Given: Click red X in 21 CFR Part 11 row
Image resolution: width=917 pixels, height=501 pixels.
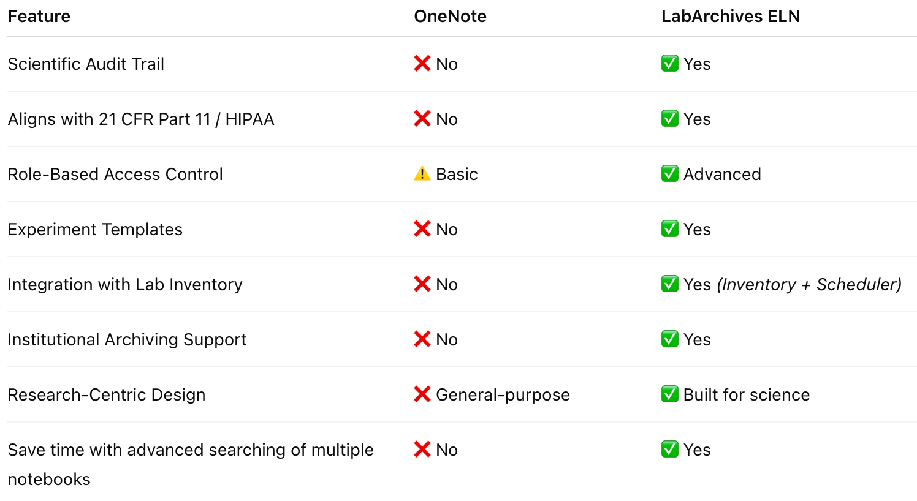Looking at the screenshot, I should click(422, 119).
